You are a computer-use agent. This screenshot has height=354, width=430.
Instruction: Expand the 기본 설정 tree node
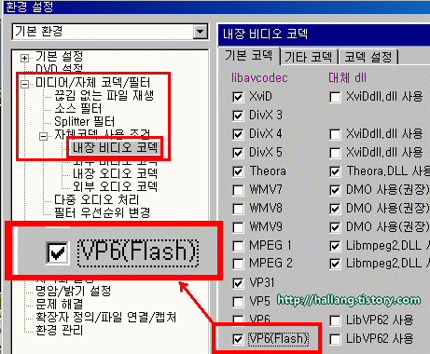coord(24,58)
